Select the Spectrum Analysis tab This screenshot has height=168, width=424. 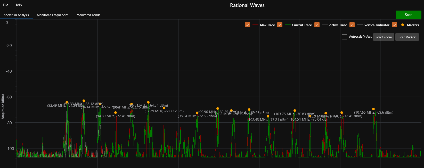click(16, 15)
